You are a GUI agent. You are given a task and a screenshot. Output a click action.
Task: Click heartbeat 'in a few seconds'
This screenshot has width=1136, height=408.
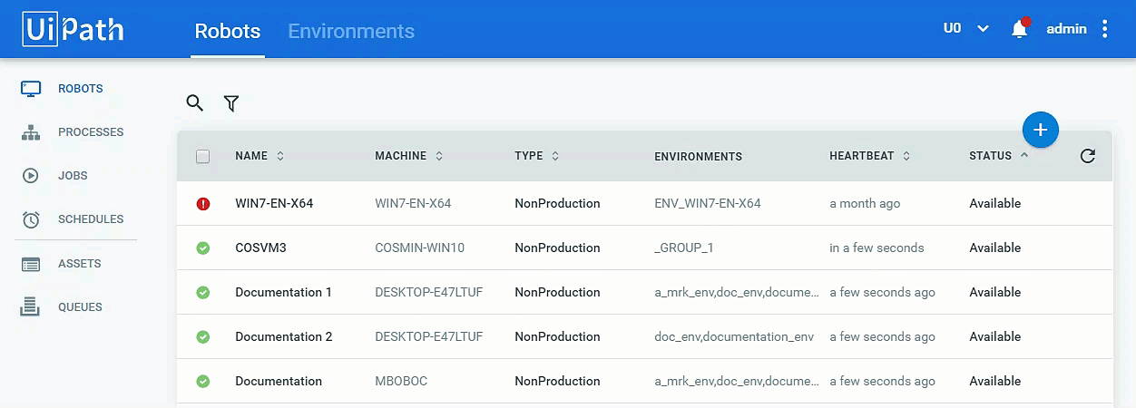tap(876, 248)
